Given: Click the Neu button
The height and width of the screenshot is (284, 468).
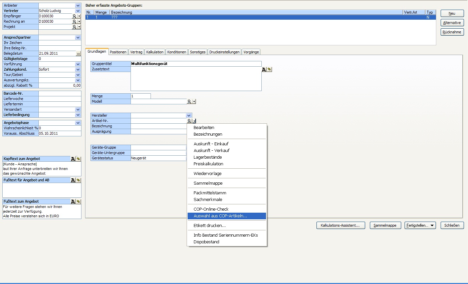Looking at the screenshot, I should click(452, 13).
